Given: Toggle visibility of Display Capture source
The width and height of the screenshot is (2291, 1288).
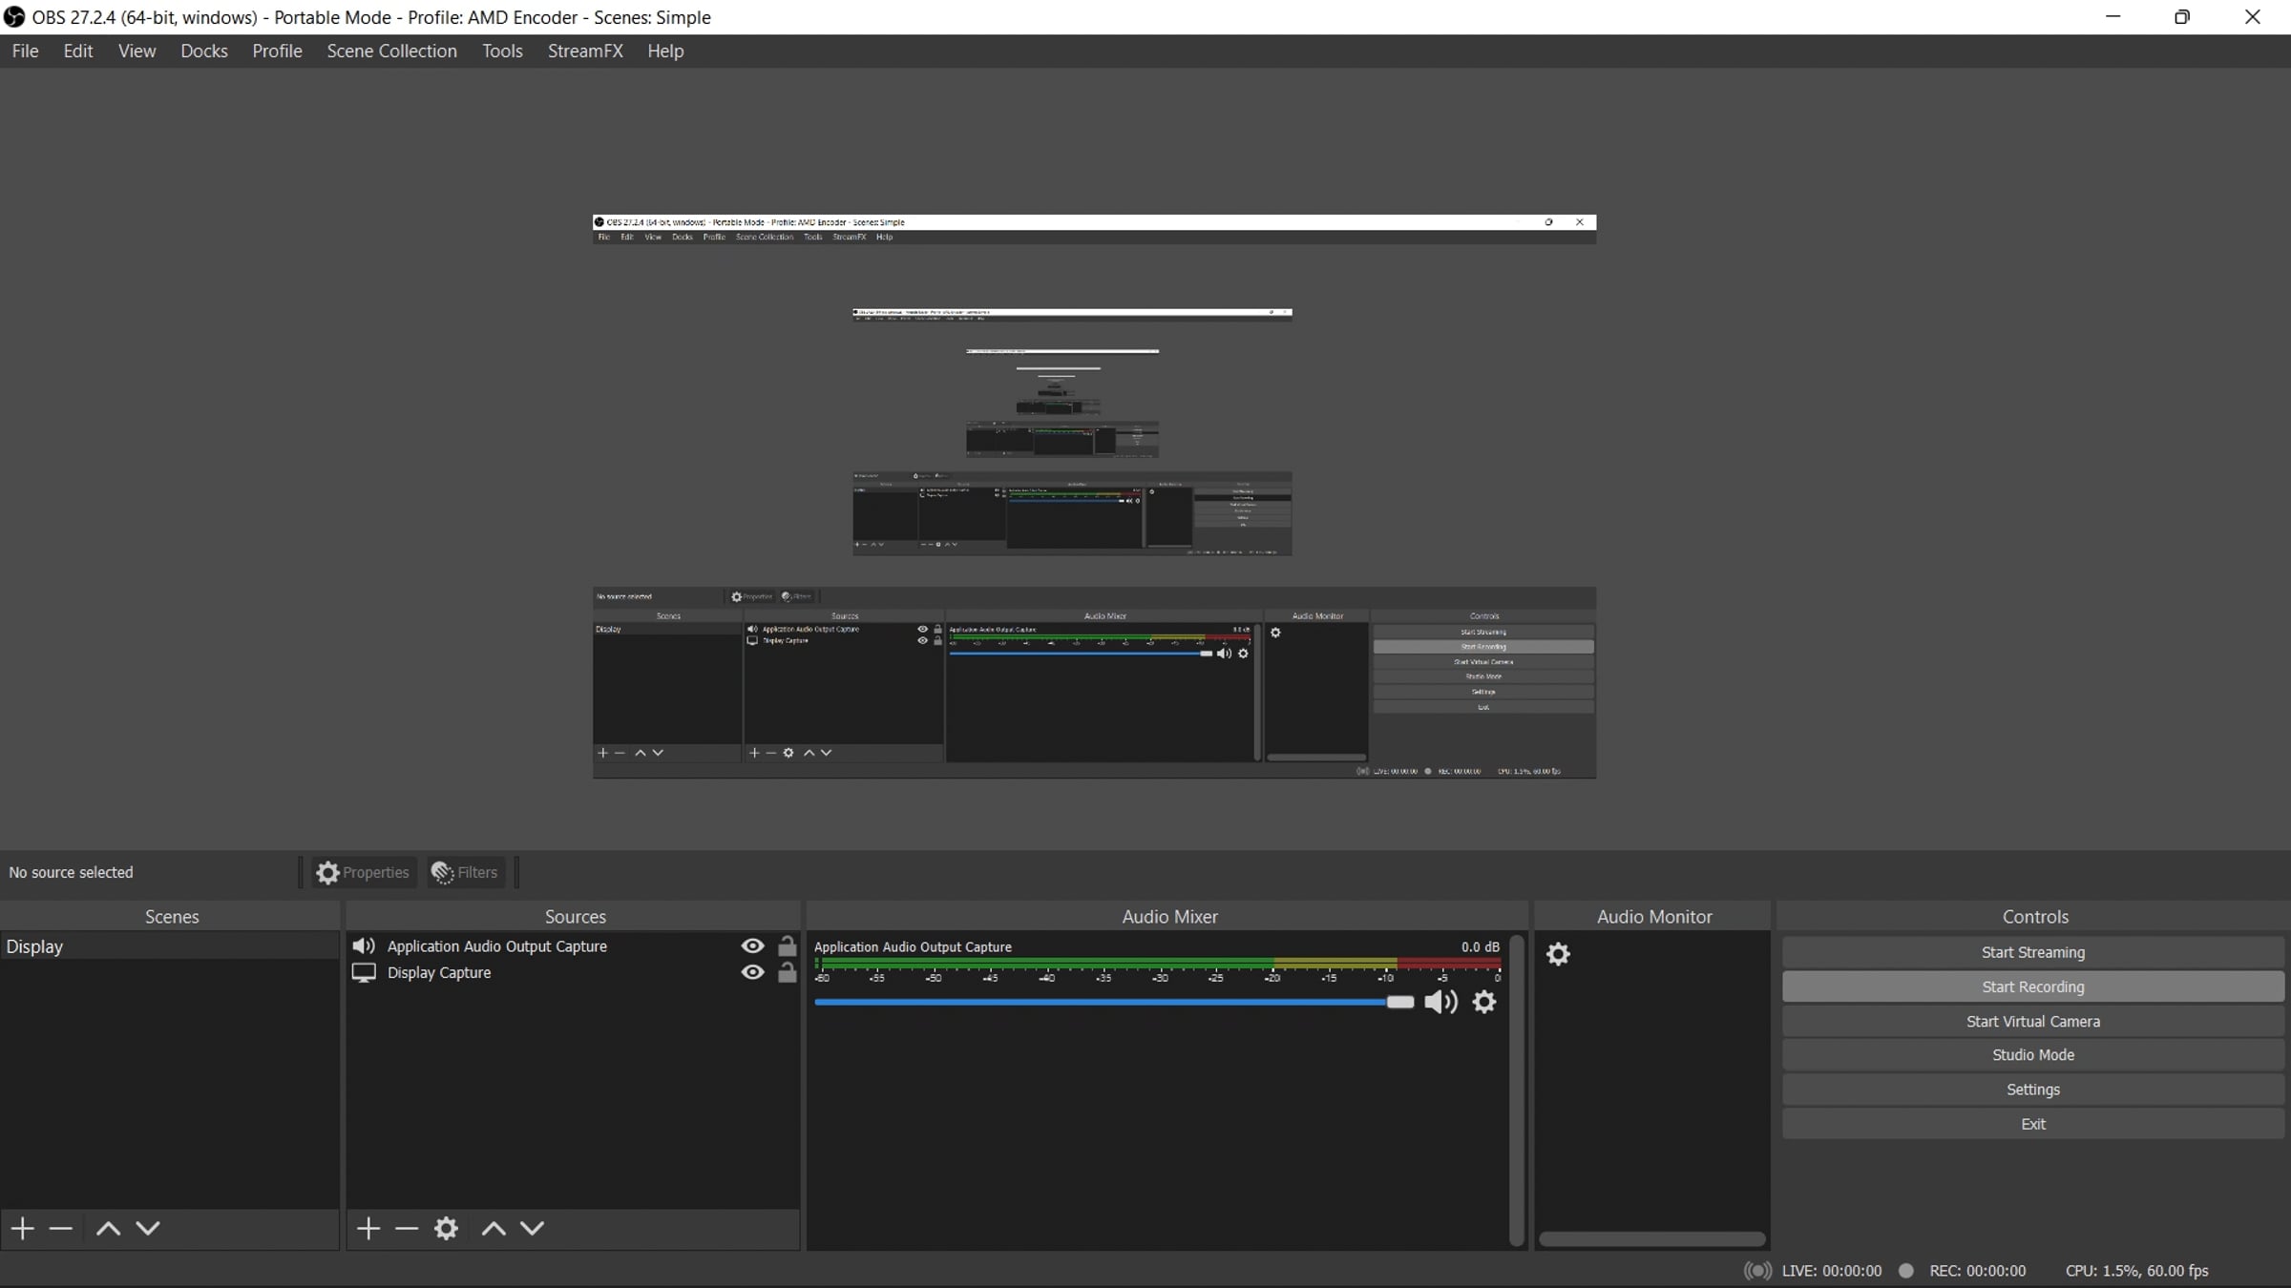Looking at the screenshot, I should click(753, 972).
